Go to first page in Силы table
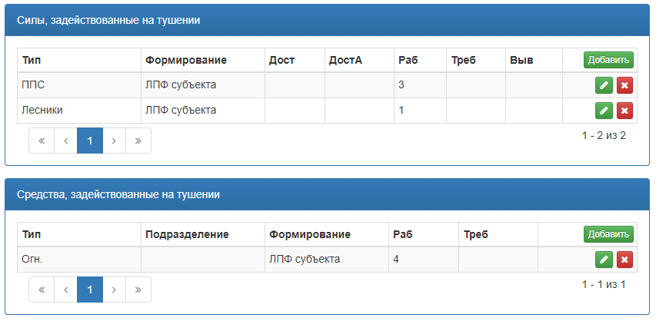This screenshot has width=656, height=321. coord(42,141)
